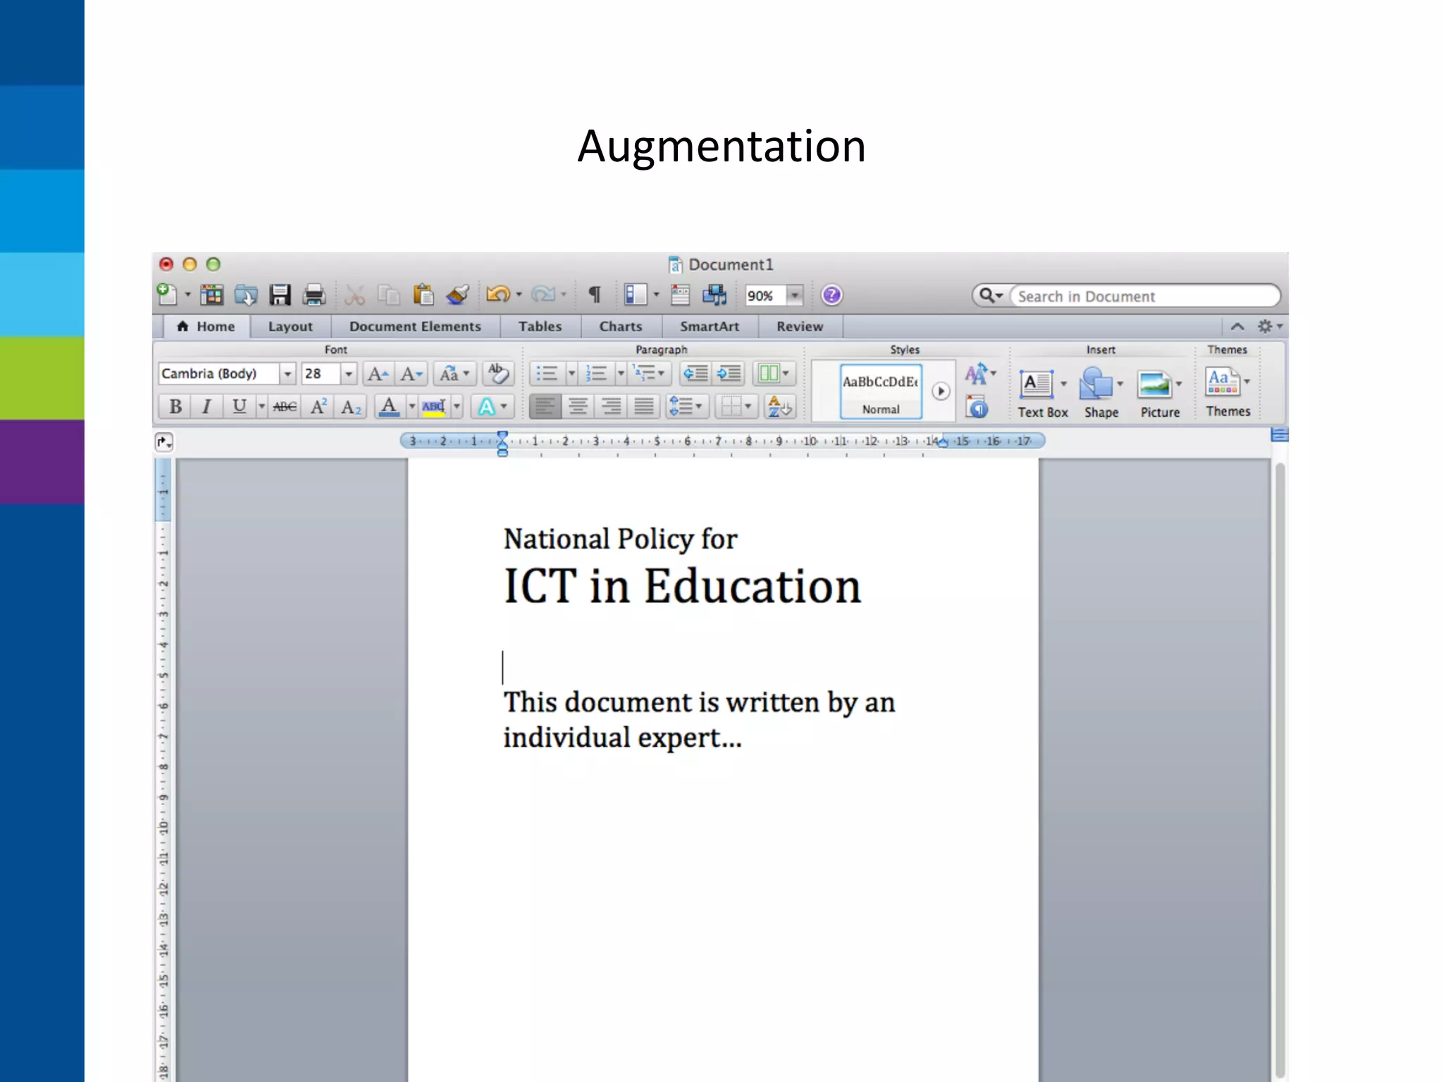The image size is (1443, 1082).
Task: Click the Format Painter brush icon
Action: pos(458,294)
